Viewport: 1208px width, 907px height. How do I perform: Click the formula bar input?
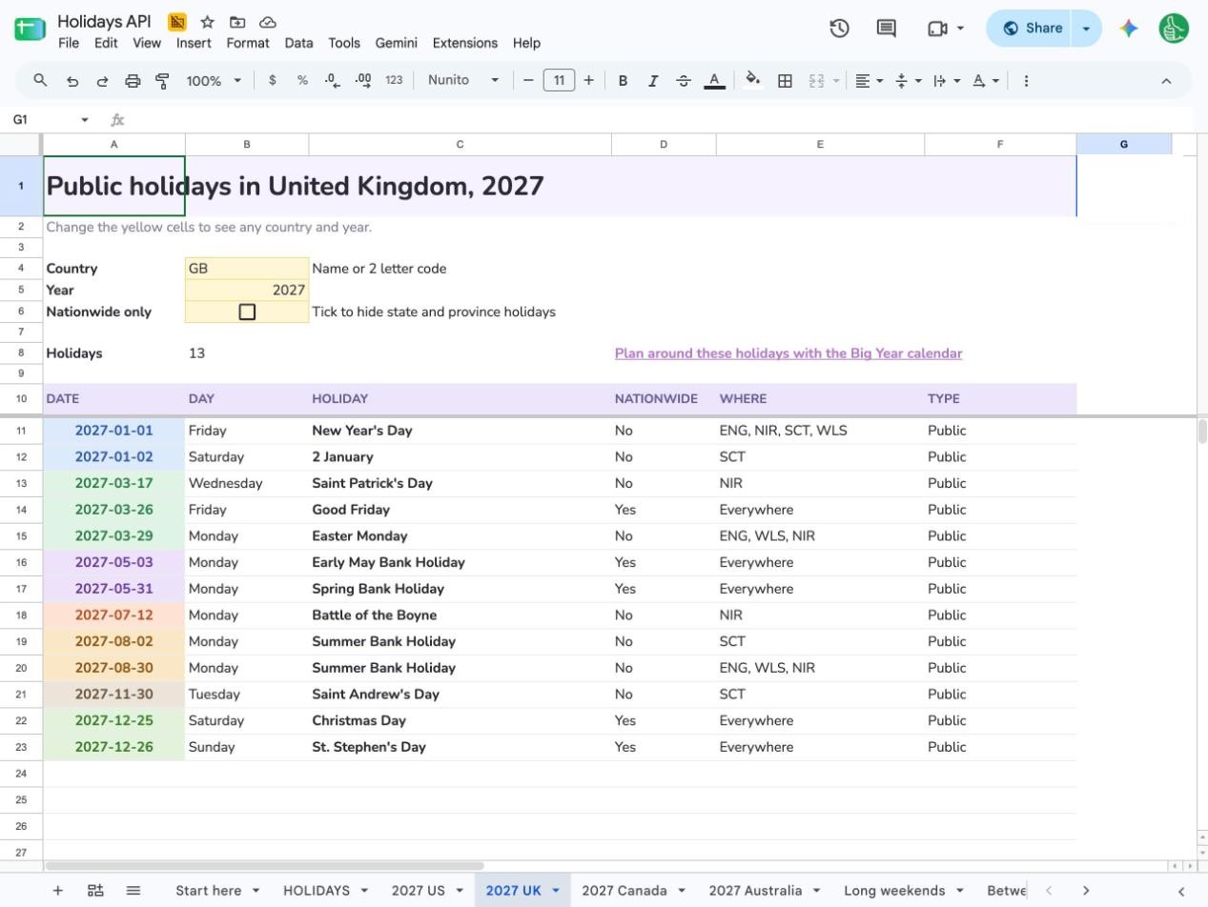(x=658, y=120)
